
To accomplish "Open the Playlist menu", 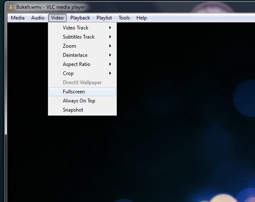I will [104, 18].
